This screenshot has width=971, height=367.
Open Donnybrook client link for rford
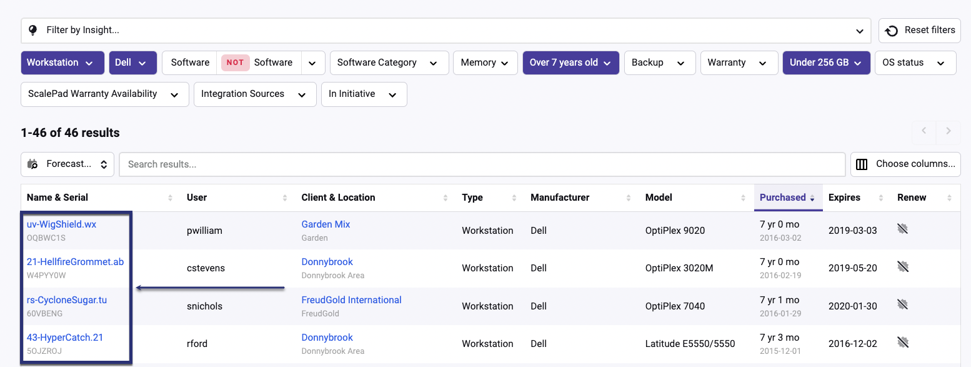pyautogui.click(x=327, y=338)
